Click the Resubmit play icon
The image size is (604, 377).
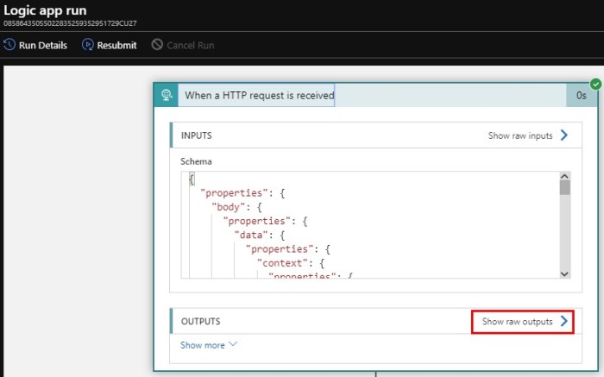click(x=87, y=45)
